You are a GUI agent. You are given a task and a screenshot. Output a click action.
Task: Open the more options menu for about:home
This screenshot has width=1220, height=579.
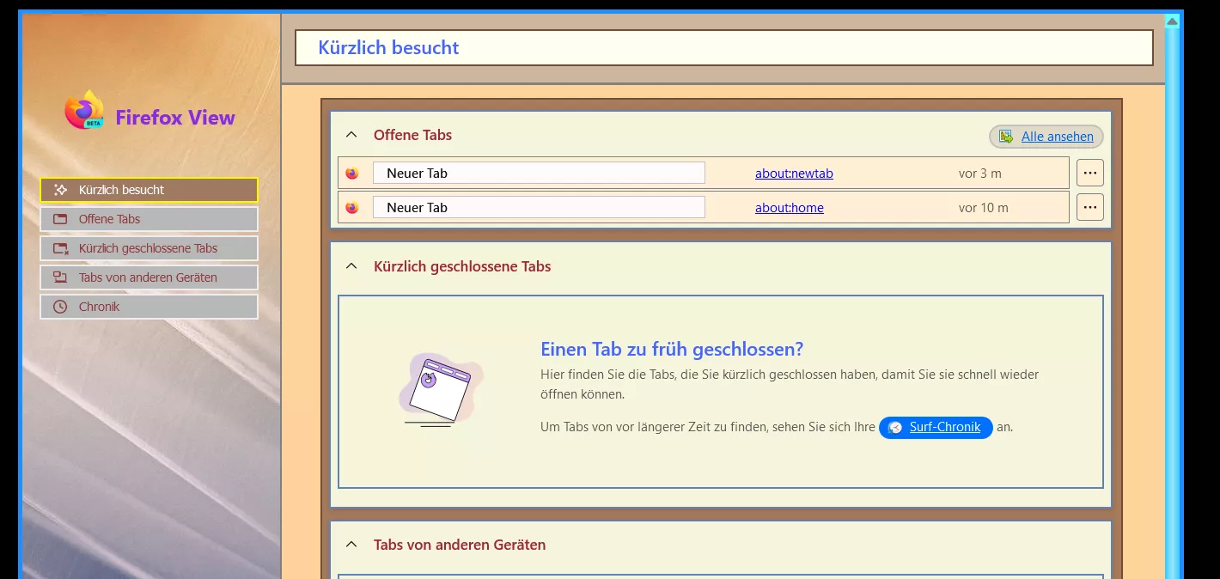coord(1089,207)
